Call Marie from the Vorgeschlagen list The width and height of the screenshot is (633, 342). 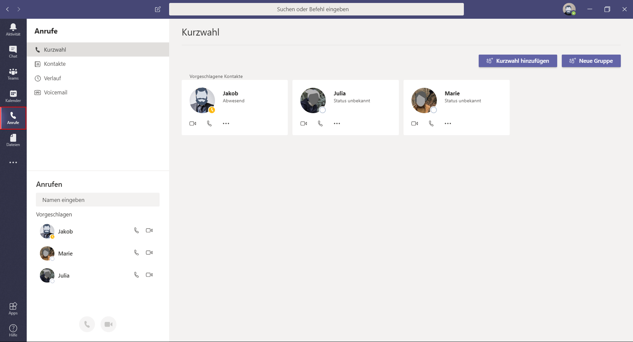[136, 253]
